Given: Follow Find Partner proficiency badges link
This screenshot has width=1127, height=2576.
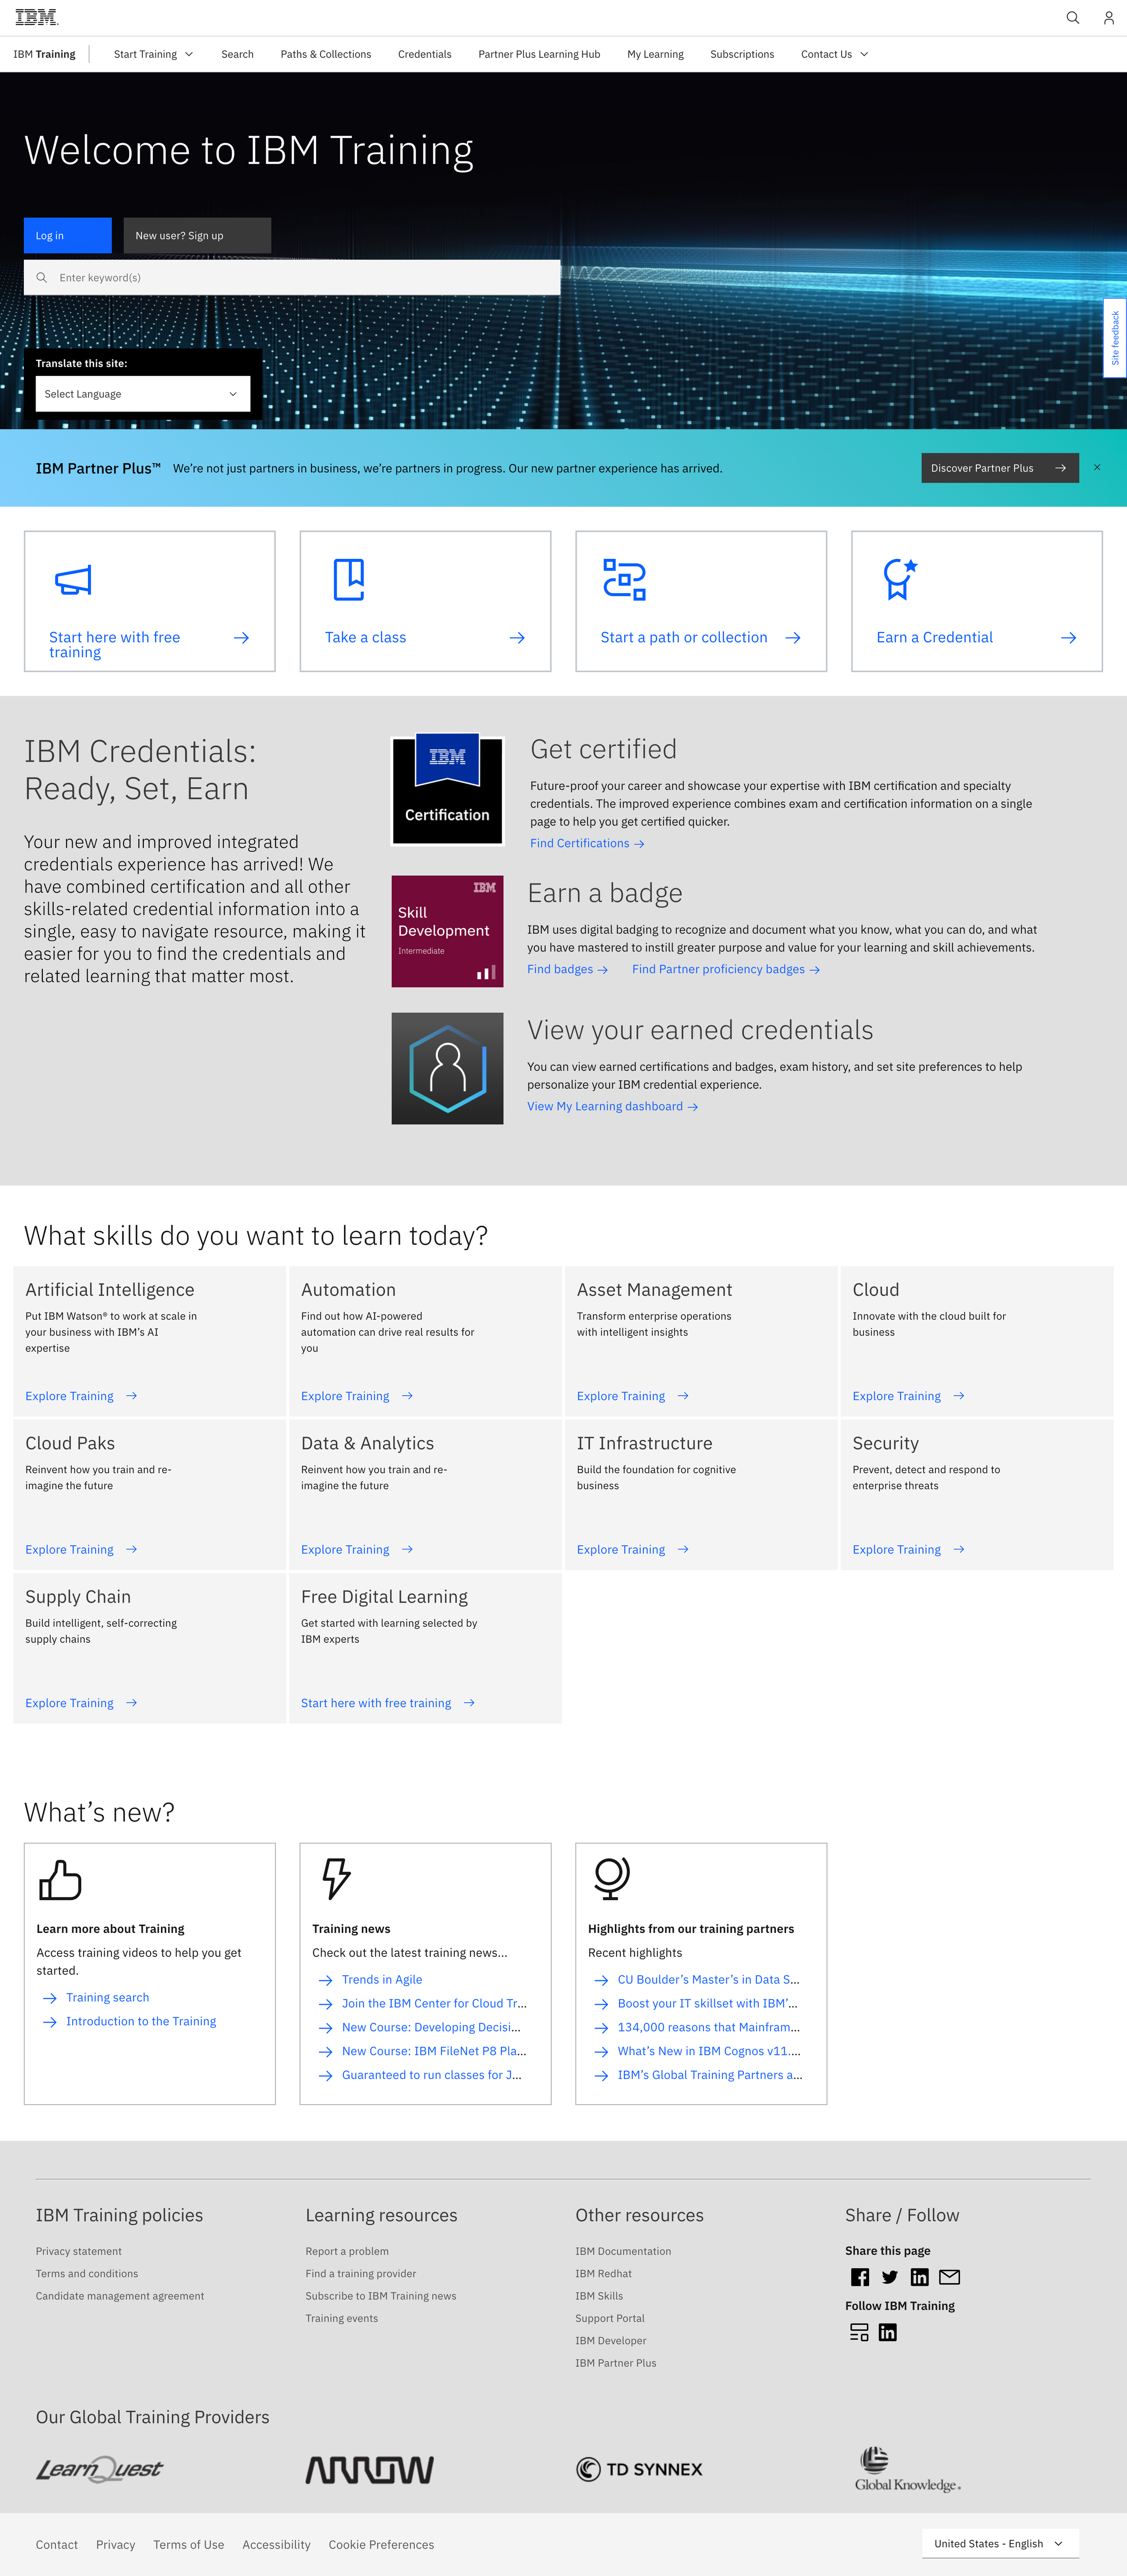Looking at the screenshot, I should coord(726,969).
